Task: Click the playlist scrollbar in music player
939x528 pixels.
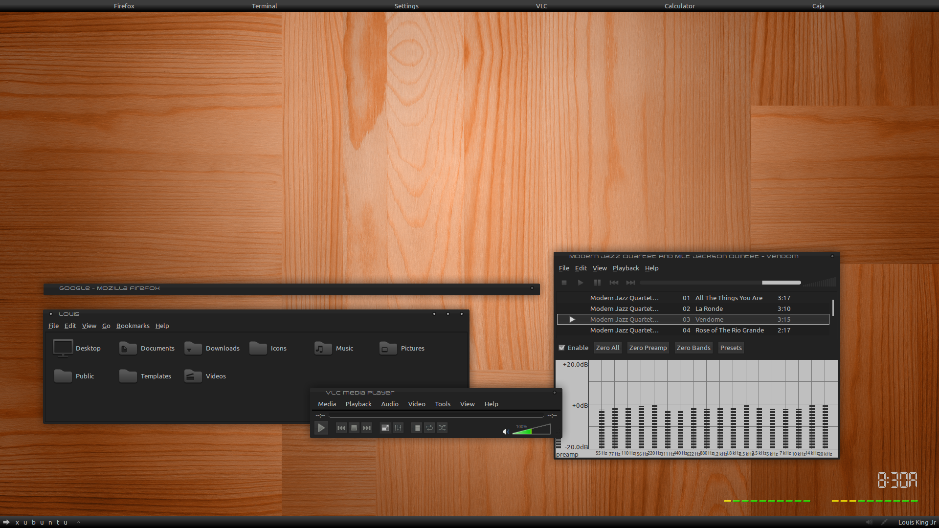Action: click(x=833, y=308)
